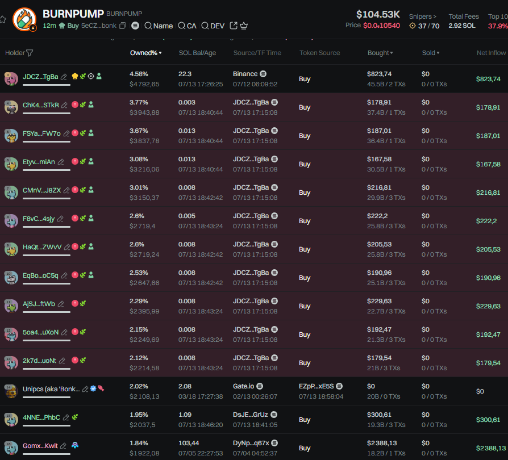Click the red warning icon on FSYa...FW7o
The image size is (508, 460).
tap(75, 133)
